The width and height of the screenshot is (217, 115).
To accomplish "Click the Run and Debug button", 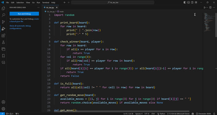I will pyautogui.click(x=24, y=14).
